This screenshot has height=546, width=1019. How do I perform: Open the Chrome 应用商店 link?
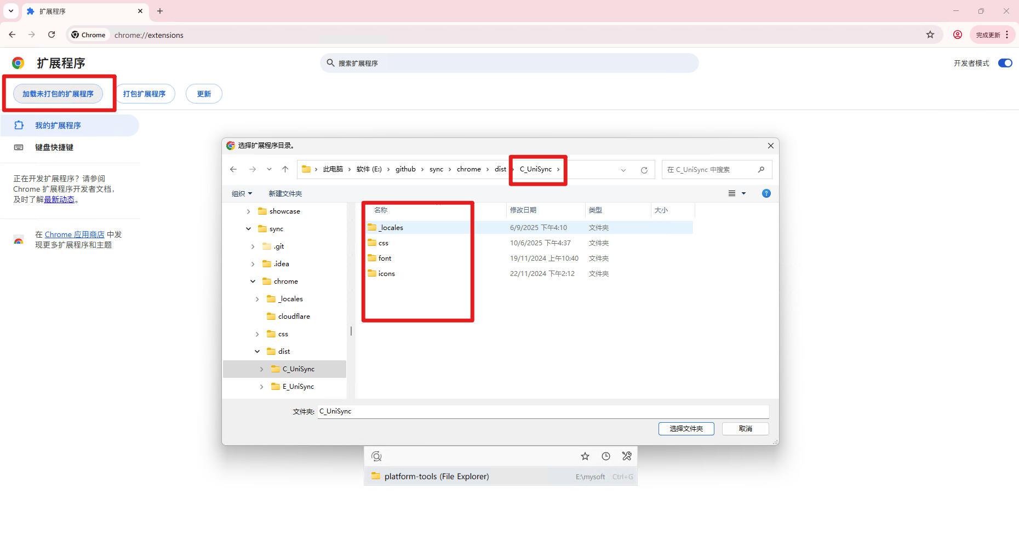coord(75,234)
